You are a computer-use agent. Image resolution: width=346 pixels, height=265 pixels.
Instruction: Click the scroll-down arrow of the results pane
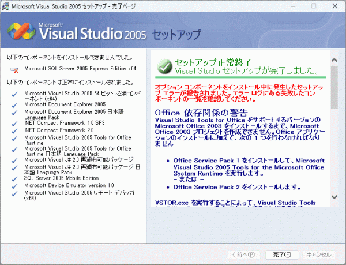click(334, 197)
